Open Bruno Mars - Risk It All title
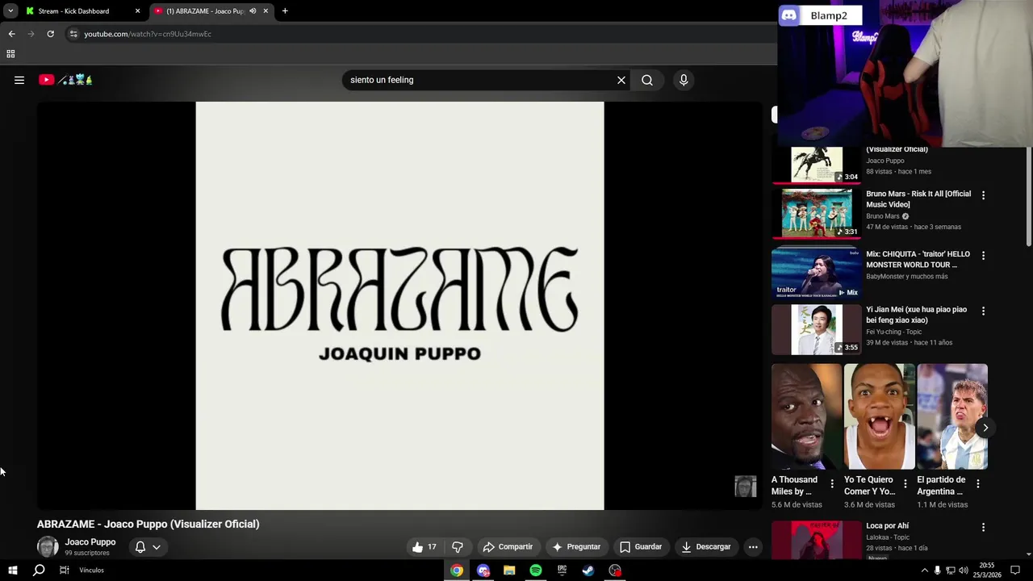This screenshot has width=1033, height=581. pos(918,199)
